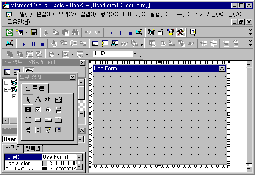Select the OptionButton control in the toolbox
The width and height of the screenshot is (255, 175).
click(48, 109)
